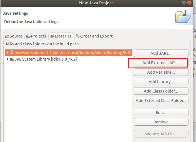Maximize the New Java Project window
This screenshot has width=196, height=142.
point(184,3)
